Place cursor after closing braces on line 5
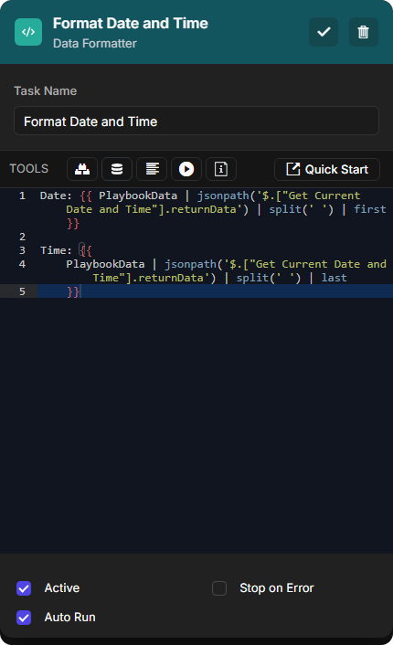 (x=80, y=291)
